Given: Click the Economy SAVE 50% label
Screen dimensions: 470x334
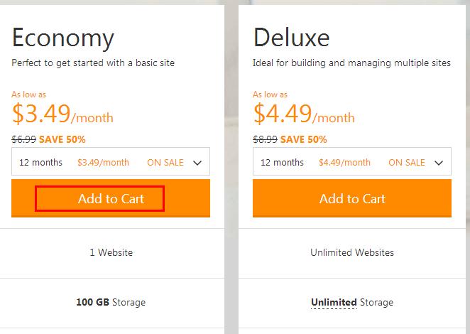Looking at the screenshot, I should pyautogui.click(x=62, y=139).
